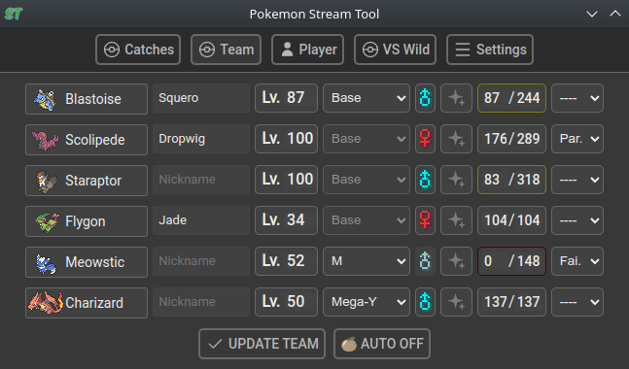Open the Meowstic species selector
The width and height of the screenshot is (629, 369).
coord(87,262)
